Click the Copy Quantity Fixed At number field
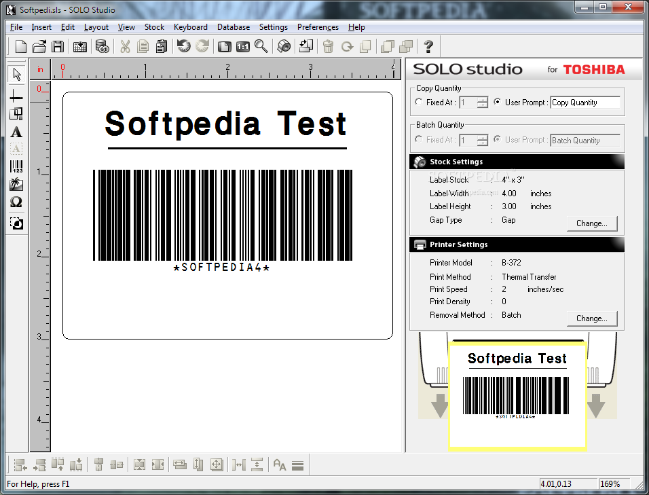Viewport: 649px width, 495px height. [x=468, y=103]
